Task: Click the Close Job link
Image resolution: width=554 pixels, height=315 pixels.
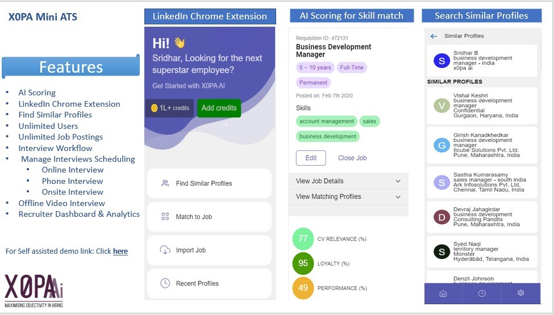Action: 352,158
